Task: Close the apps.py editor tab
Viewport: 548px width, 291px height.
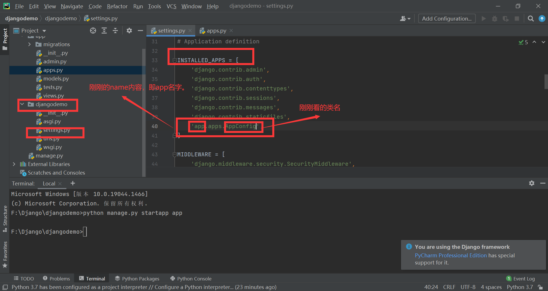Action: (x=231, y=31)
